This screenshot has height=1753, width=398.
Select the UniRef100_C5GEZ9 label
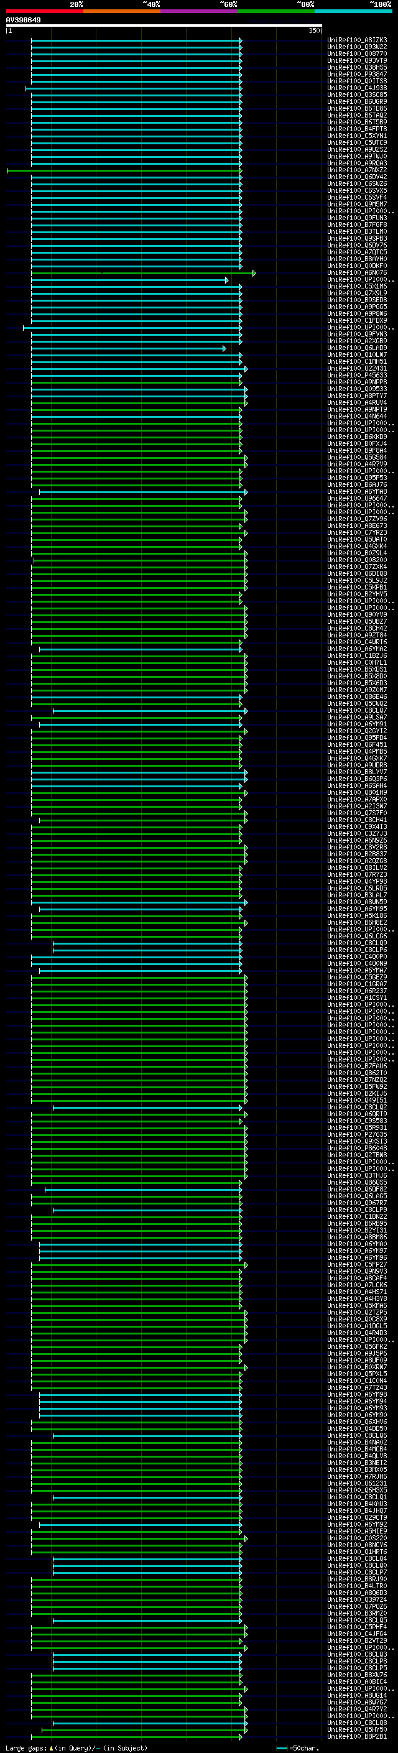357,977
